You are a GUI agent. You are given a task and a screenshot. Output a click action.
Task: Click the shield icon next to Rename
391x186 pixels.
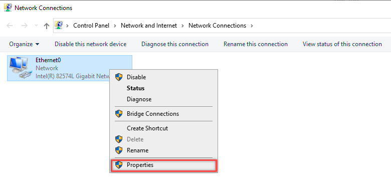pyautogui.click(x=119, y=150)
